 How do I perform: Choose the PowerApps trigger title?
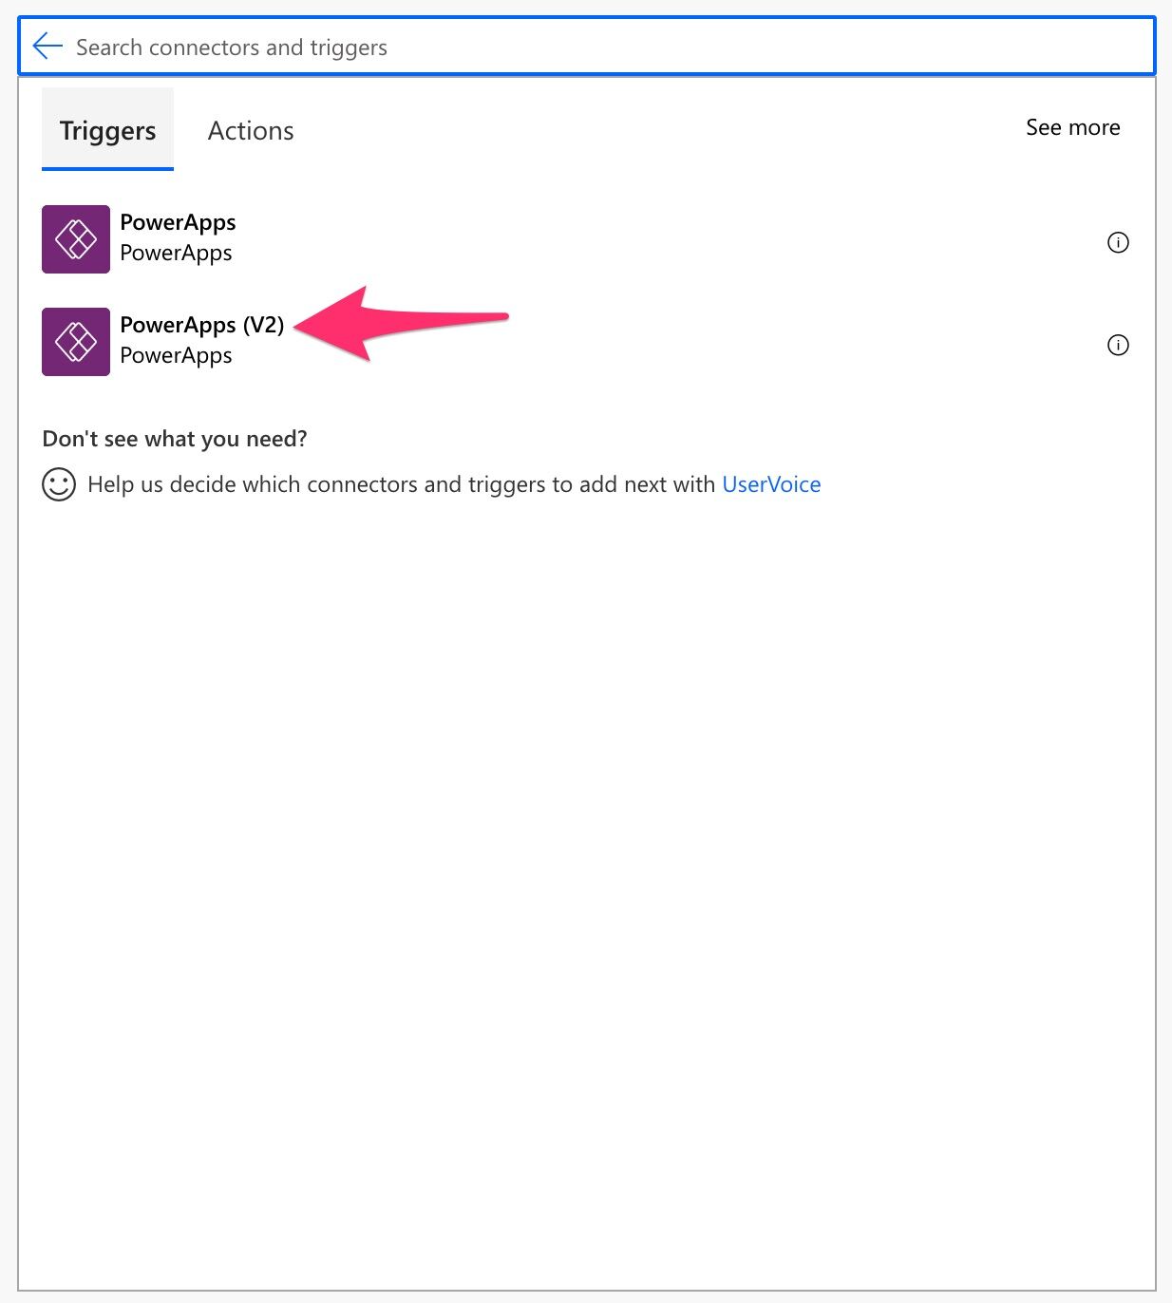coord(178,222)
